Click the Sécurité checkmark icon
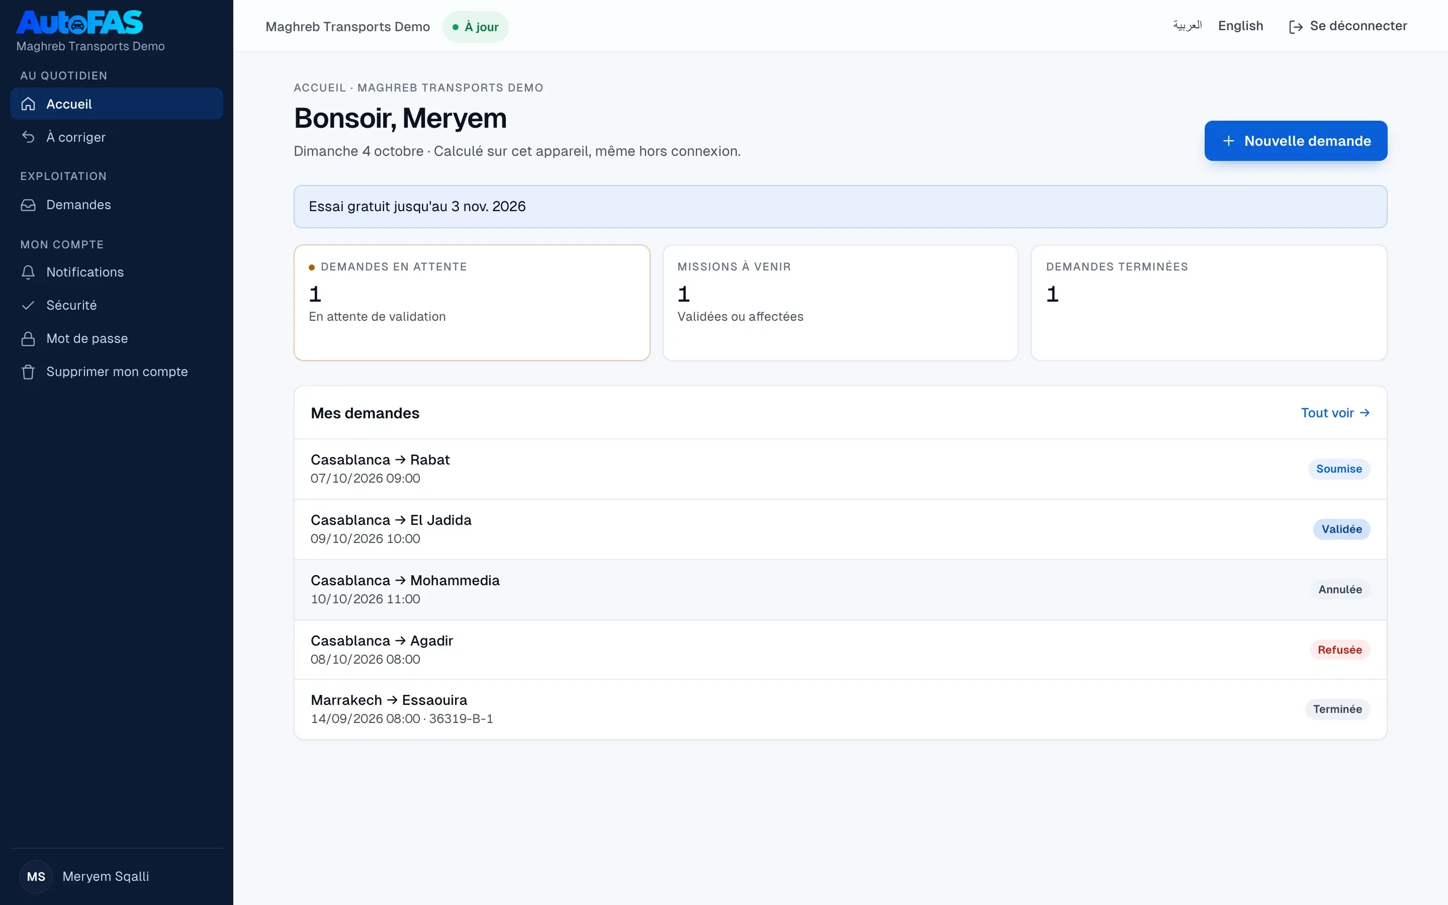1448x905 pixels. pyautogui.click(x=28, y=305)
